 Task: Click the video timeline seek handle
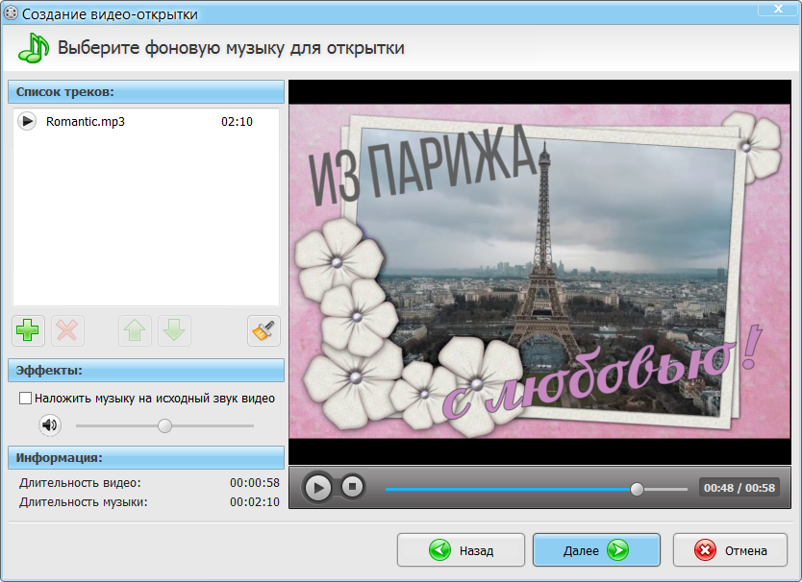(x=637, y=489)
